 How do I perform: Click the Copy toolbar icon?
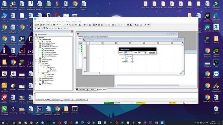pos(48,25)
